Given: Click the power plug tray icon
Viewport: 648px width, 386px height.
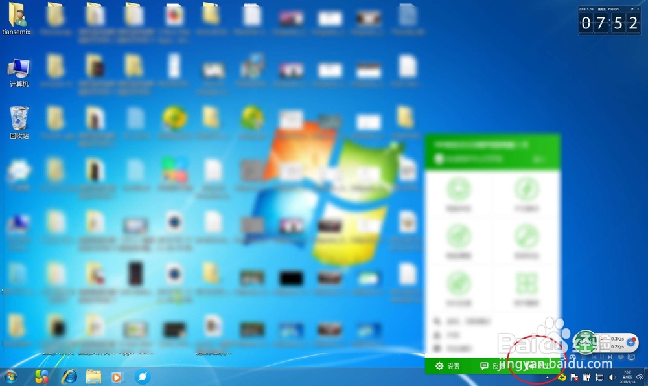Looking at the screenshot, I should pos(587,378).
